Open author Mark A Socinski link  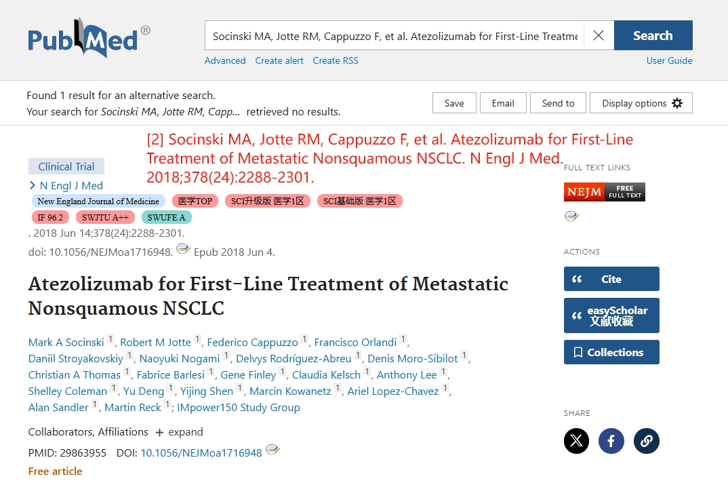click(x=66, y=343)
